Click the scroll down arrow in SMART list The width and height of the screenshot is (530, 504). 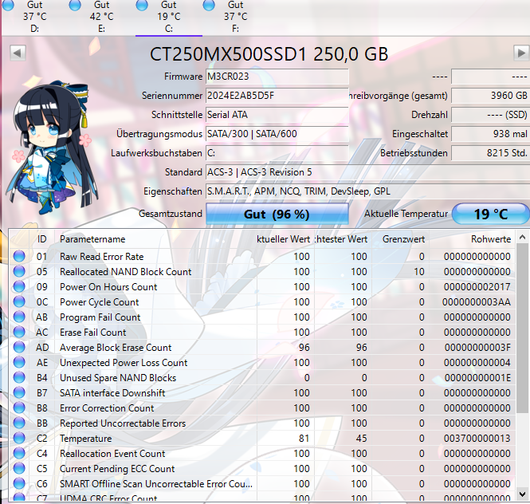522,494
